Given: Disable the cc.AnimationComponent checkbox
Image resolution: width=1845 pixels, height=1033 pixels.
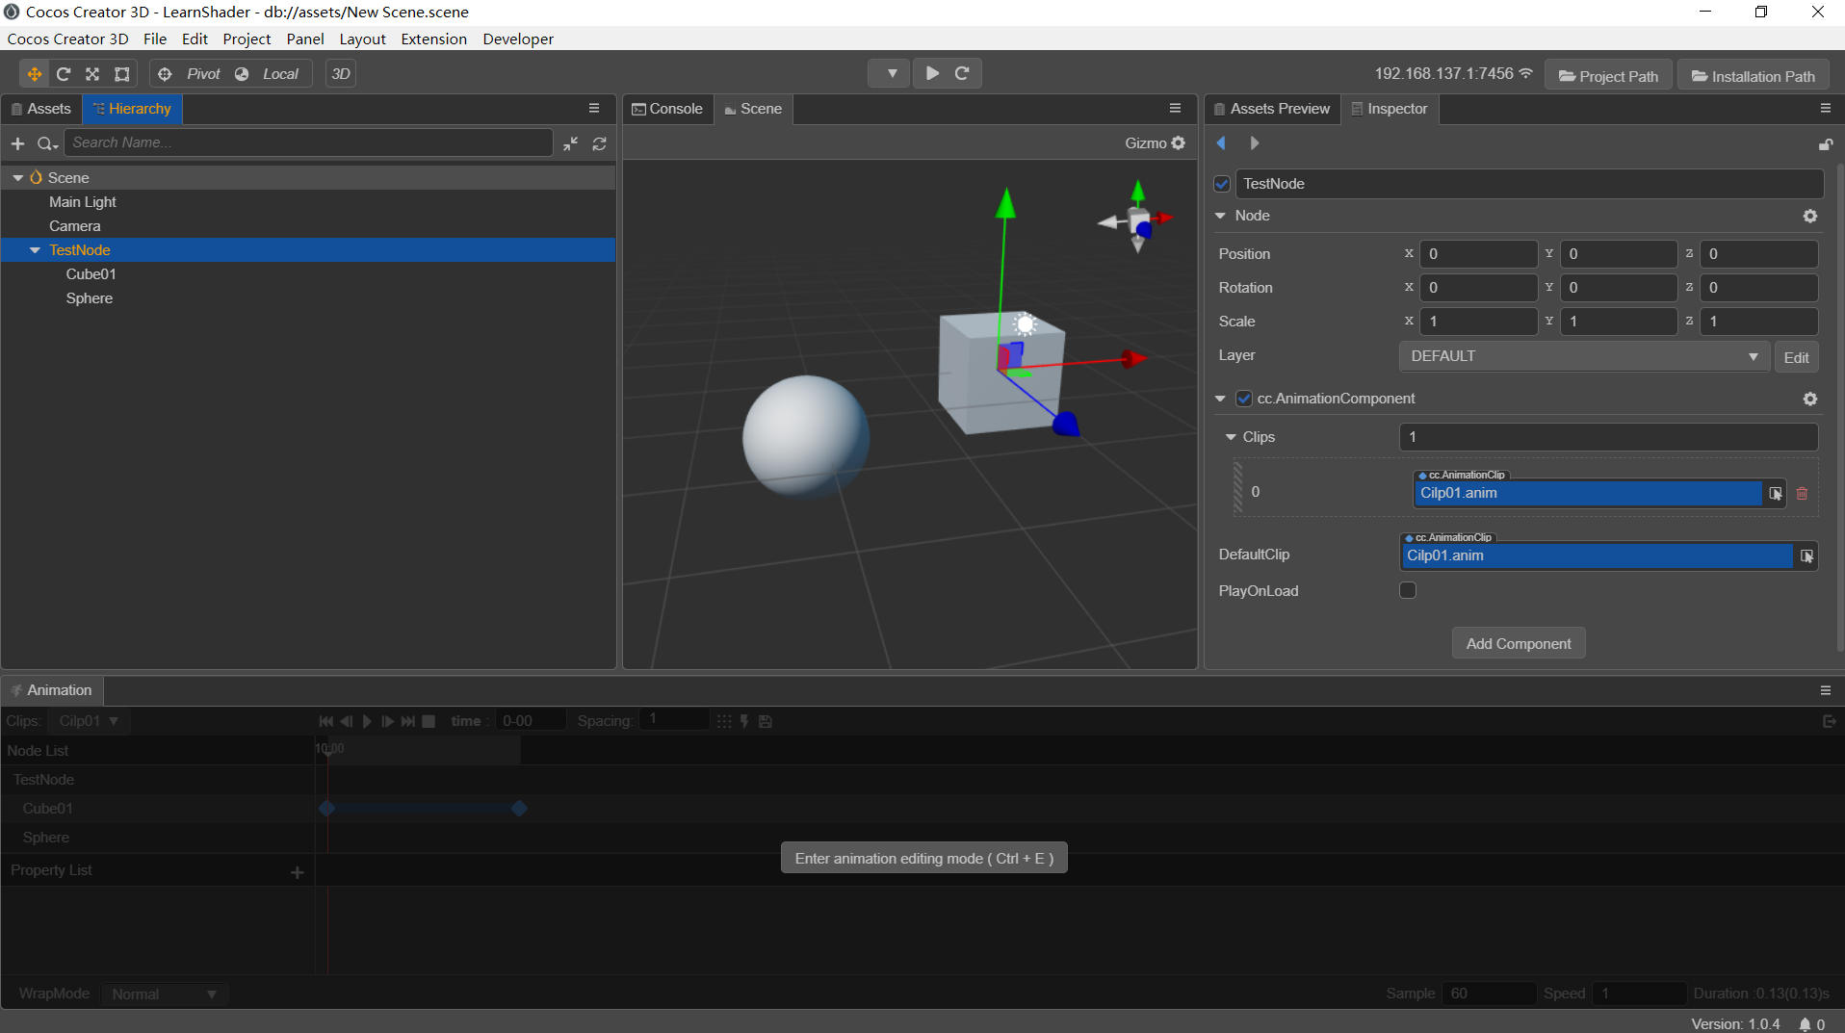Looking at the screenshot, I should 1244,399.
